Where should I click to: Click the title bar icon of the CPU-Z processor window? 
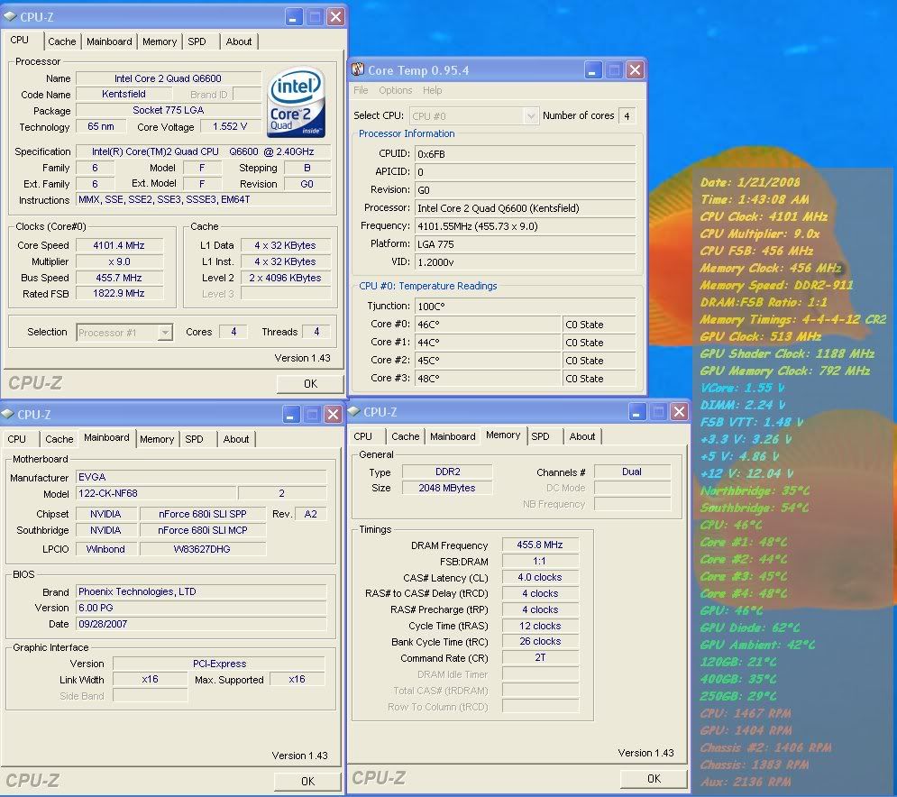pyautogui.click(x=10, y=16)
